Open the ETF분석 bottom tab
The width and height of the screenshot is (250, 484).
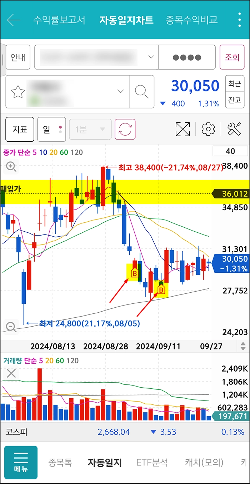point(152,463)
